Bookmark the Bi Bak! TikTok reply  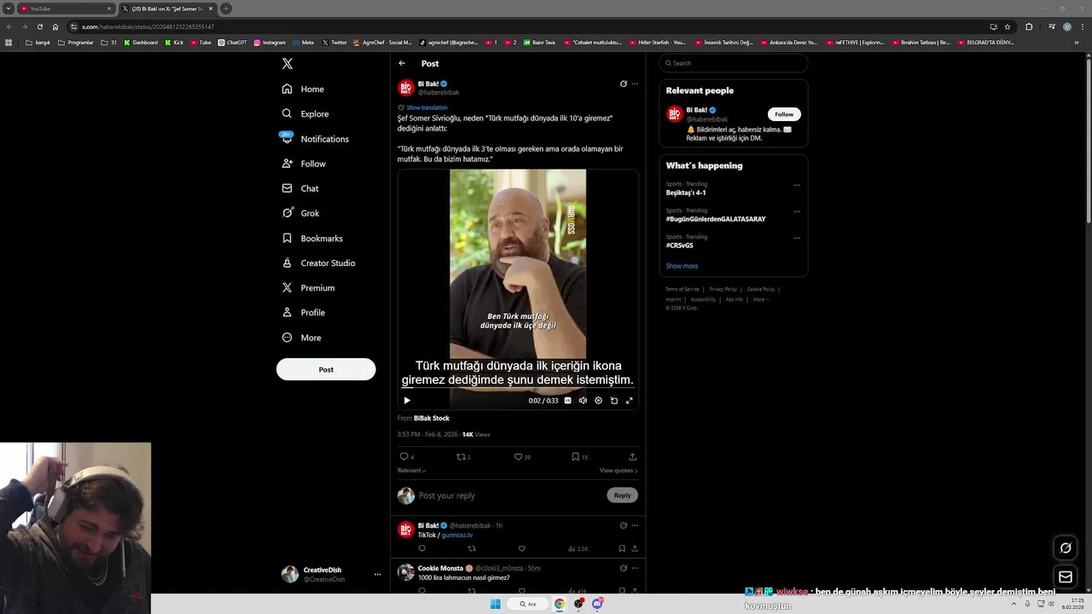tap(622, 548)
